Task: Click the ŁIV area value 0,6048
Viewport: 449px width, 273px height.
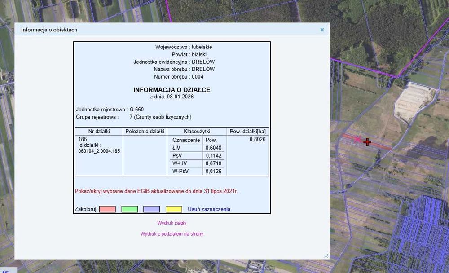Action: click(213, 148)
